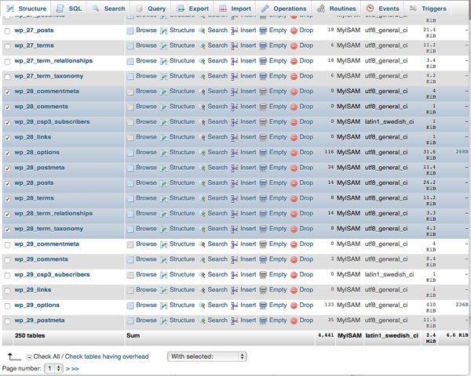
Task: Open the Events tab
Action: point(383,9)
